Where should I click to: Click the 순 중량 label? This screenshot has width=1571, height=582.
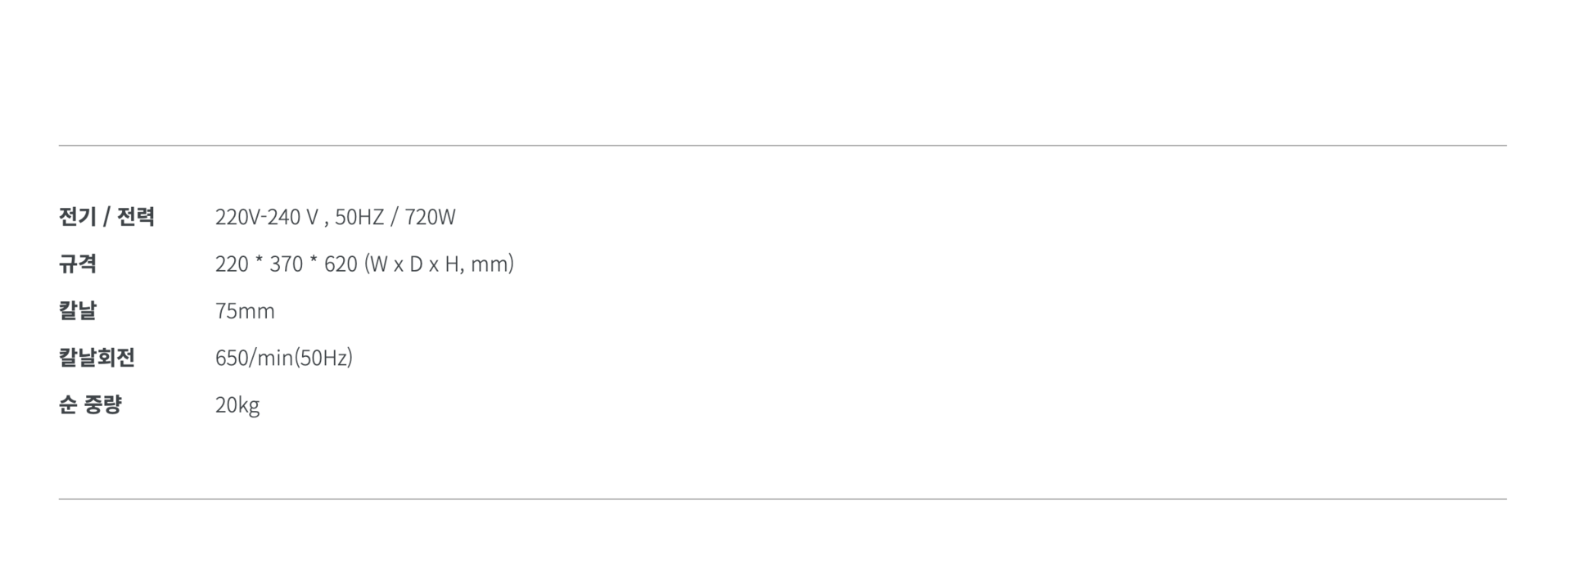(90, 404)
